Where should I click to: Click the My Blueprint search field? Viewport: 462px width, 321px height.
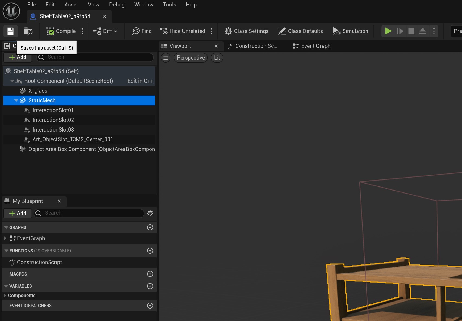click(89, 213)
